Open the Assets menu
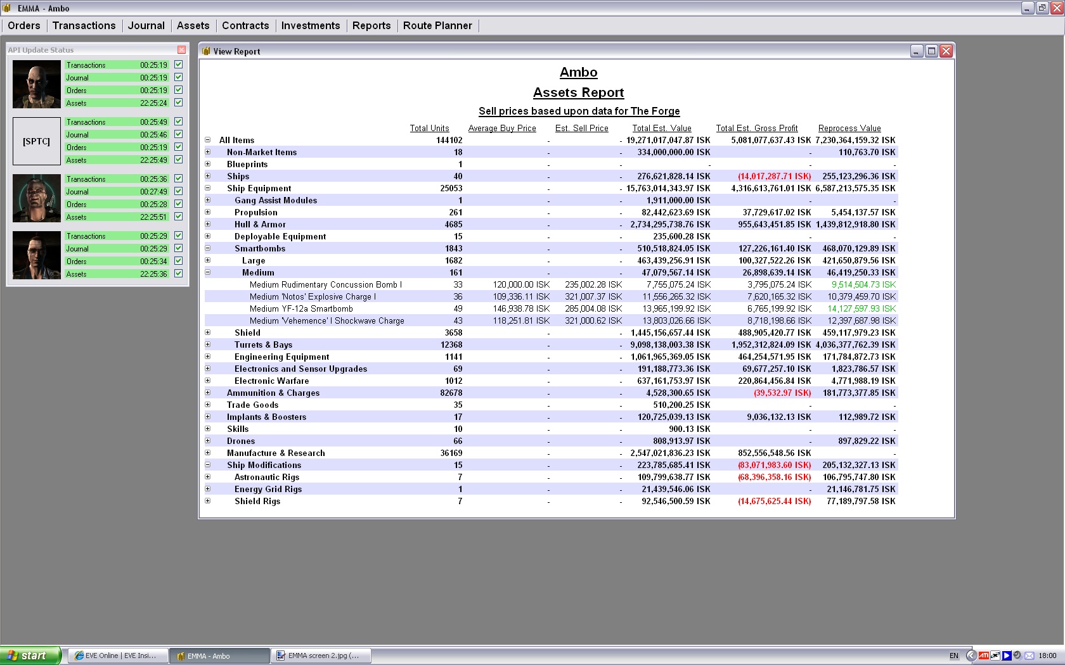 193,25
